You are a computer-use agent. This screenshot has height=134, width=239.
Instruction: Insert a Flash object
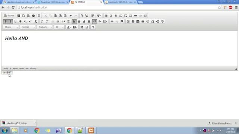(133, 22)
